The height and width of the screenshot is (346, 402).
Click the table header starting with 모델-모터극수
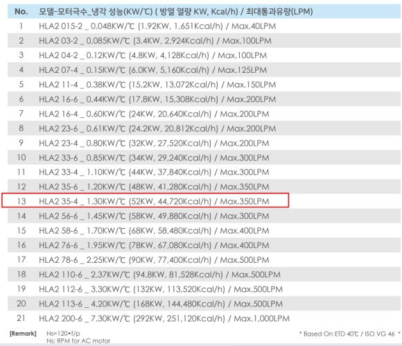coord(175,12)
